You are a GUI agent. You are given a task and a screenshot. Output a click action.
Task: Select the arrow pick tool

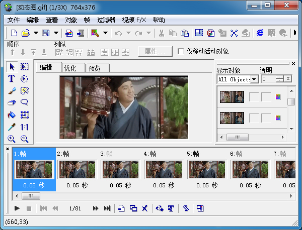[12, 67]
